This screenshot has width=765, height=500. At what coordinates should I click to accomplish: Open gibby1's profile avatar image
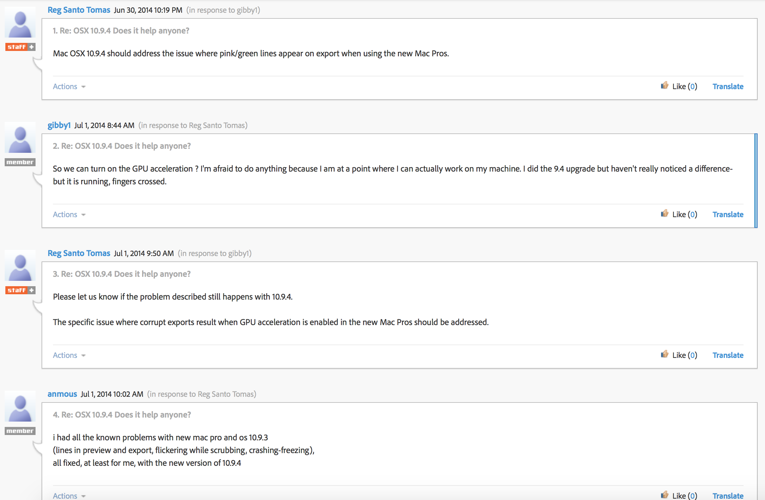(x=20, y=138)
